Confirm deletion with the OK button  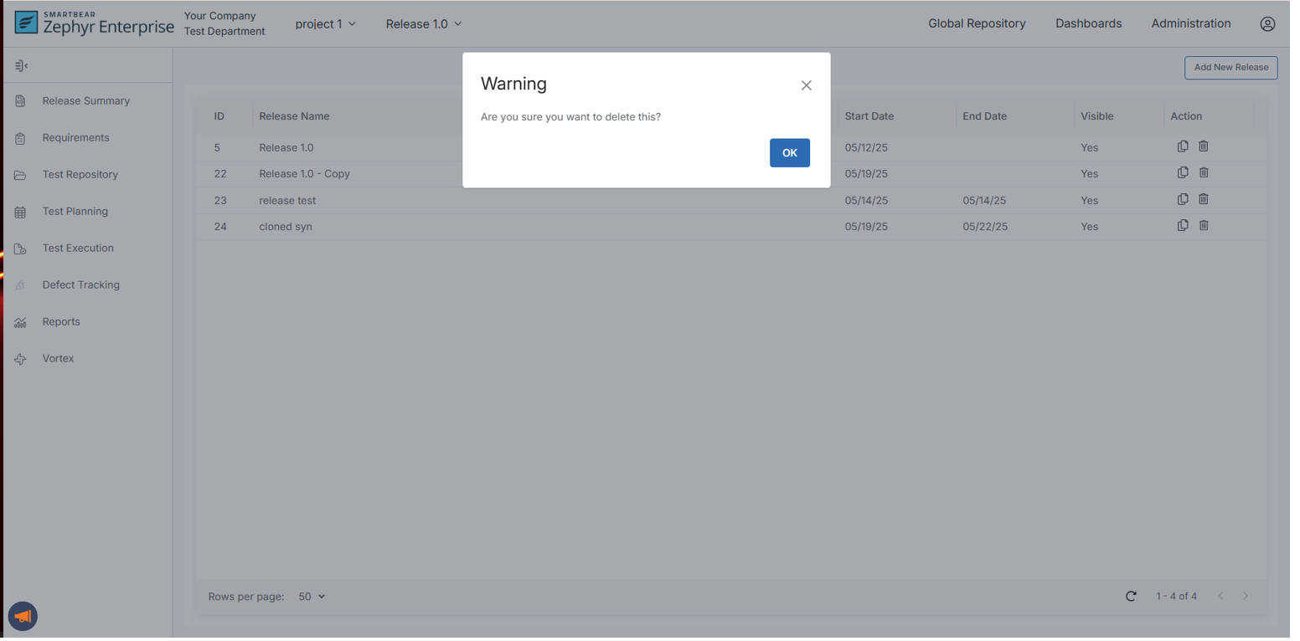pyautogui.click(x=789, y=153)
